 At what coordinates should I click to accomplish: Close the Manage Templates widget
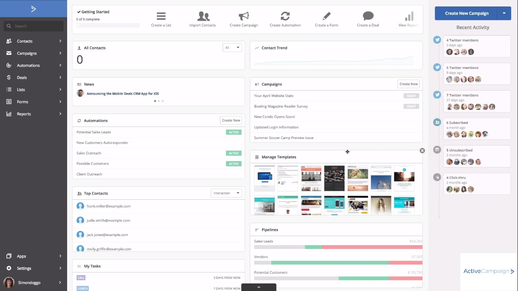coord(422,151)
